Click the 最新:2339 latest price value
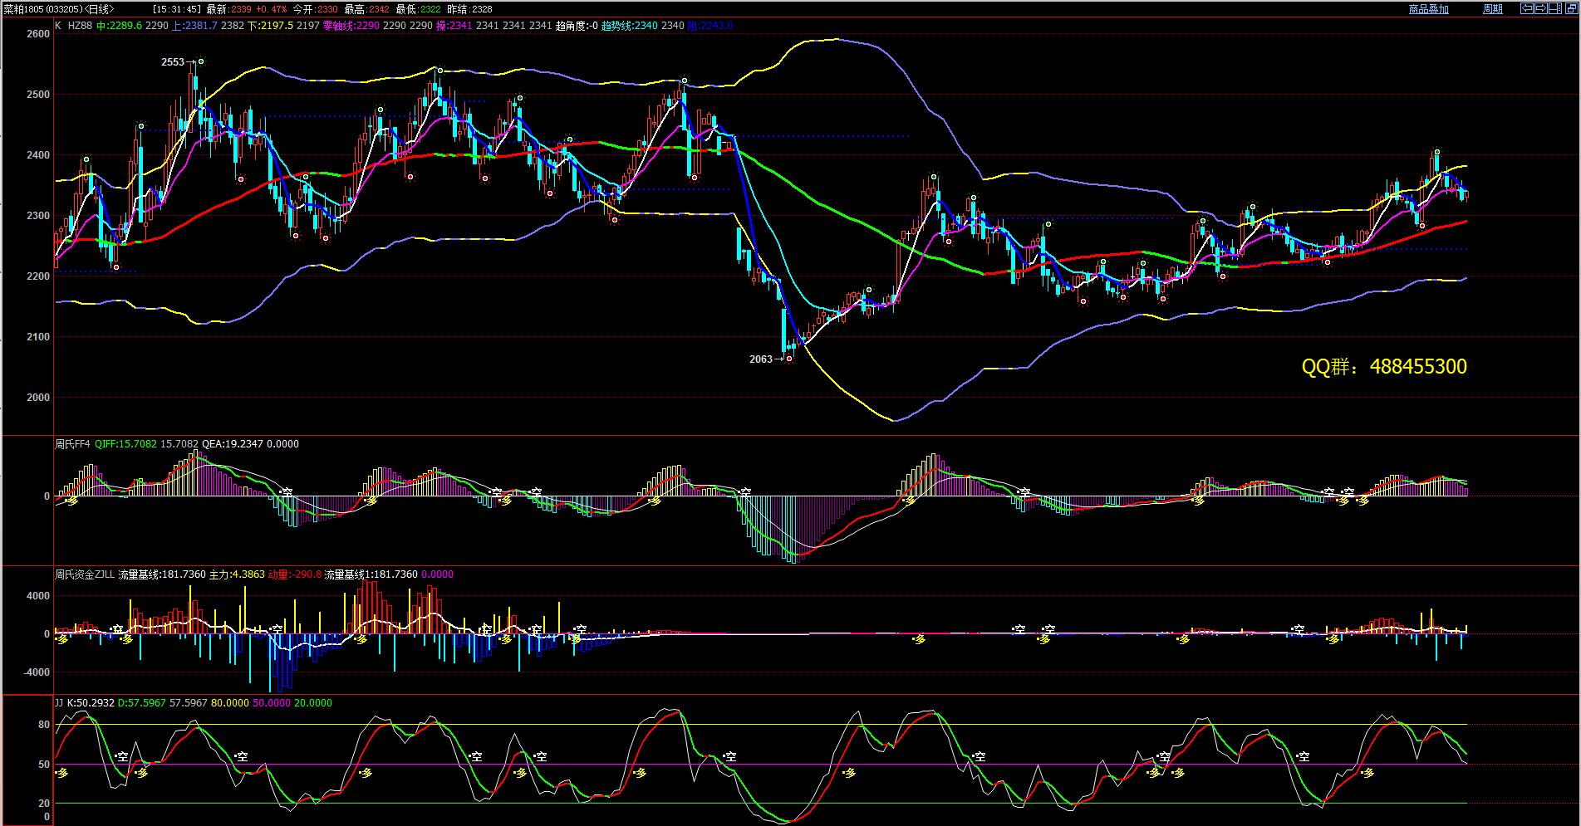1581x826 pixels. click(x=229, y=9)
